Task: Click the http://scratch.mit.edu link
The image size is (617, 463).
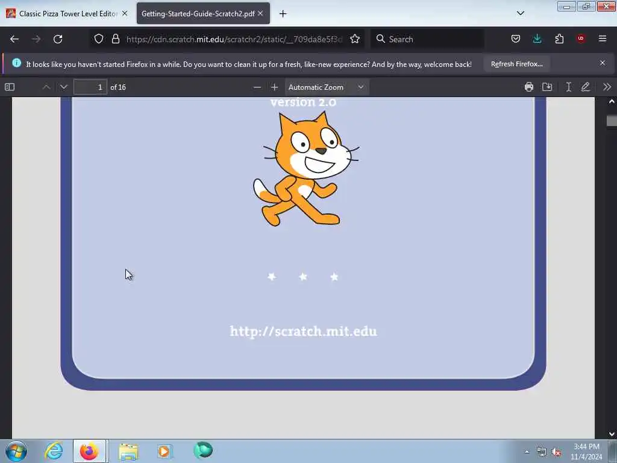Action: pyautogui.click(x=304, y=332)
